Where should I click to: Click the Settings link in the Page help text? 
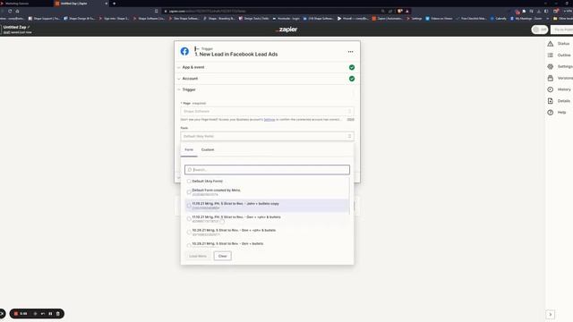pos(269,119)
